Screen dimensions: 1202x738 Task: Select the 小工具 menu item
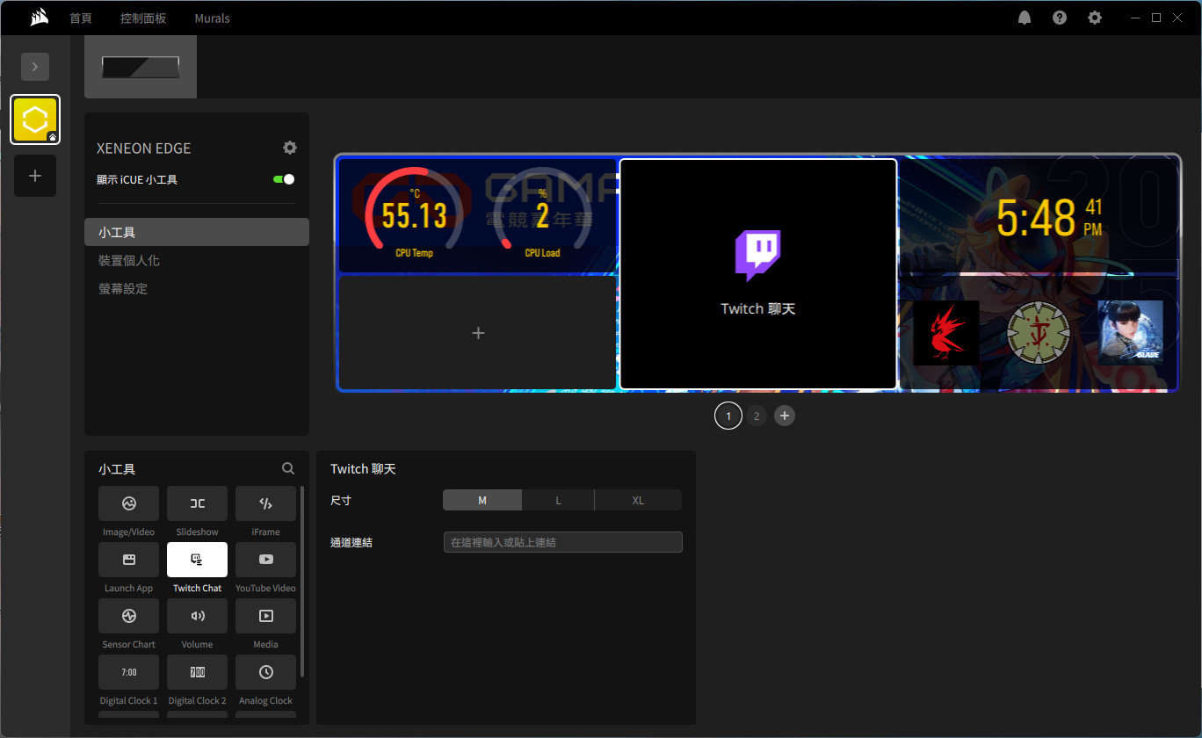(197, 232)
